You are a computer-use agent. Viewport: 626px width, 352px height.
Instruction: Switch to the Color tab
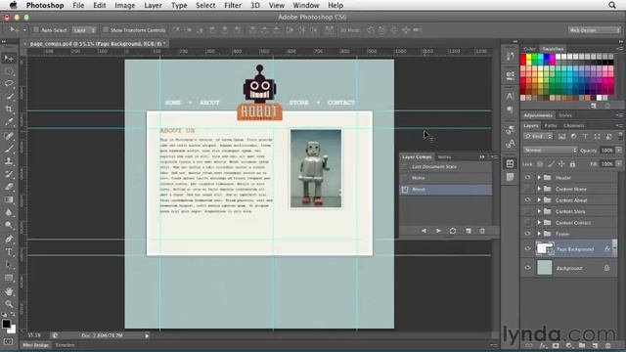click(x=529, y=49)
